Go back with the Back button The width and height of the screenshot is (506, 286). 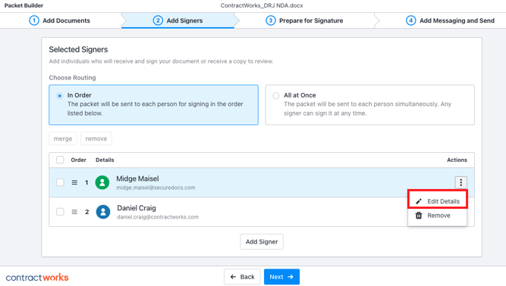(242, 277)
